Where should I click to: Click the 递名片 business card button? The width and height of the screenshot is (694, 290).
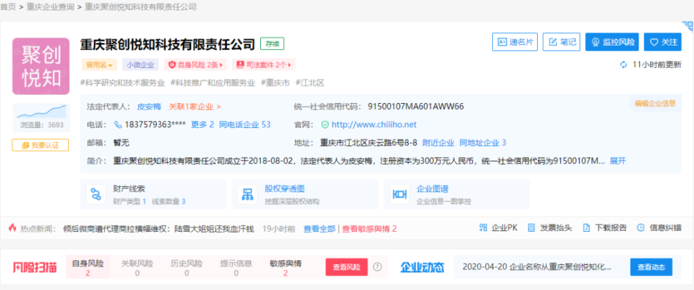pos(515,42)
